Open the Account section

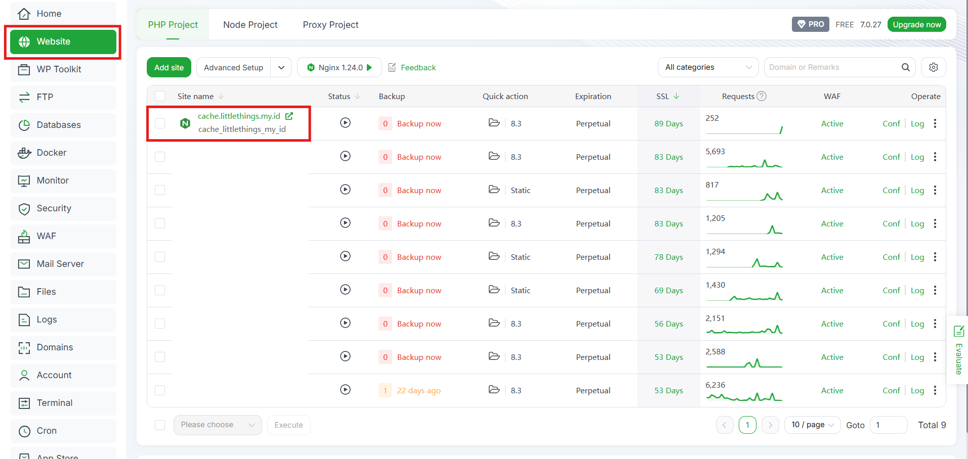[63, 375]
